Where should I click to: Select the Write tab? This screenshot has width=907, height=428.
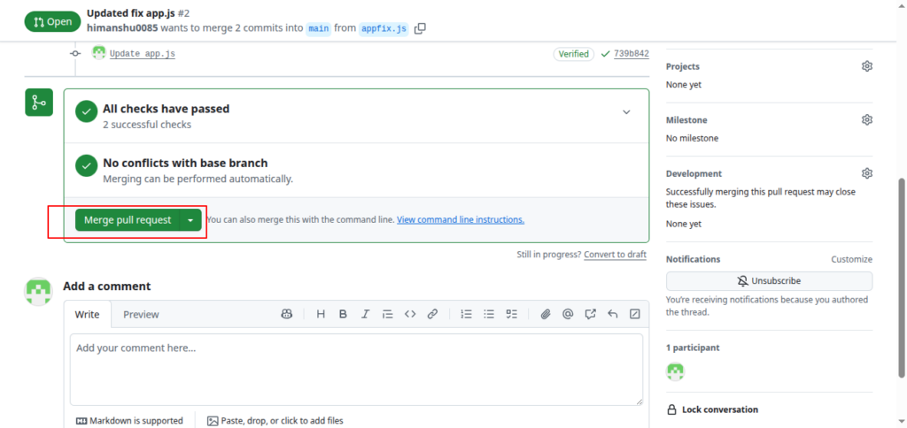(87, 314)
